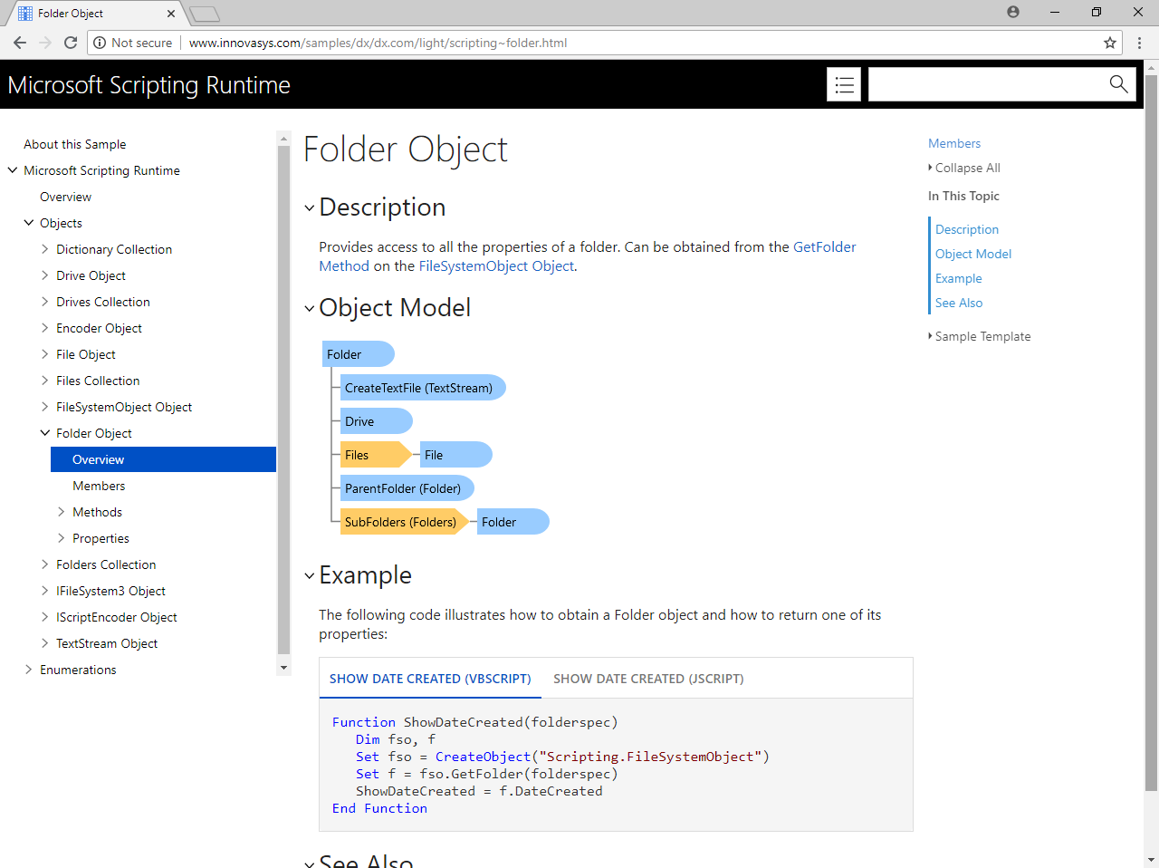Screen dimensions: 1159x868
Task: Expand the Methods node under Folder Object
Action: pyautogui.click(x=62, y=512)
